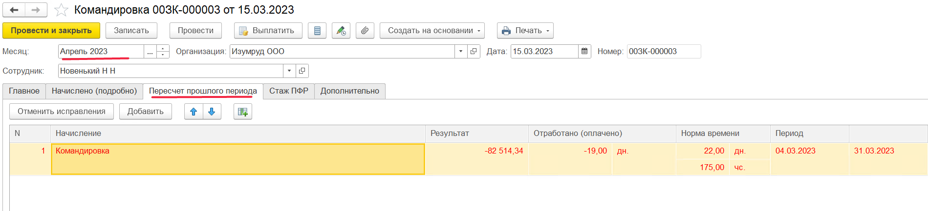Screen dimensions: 928x211
Task: Click 'Норма времени' column header
Action: coord(723,134)
